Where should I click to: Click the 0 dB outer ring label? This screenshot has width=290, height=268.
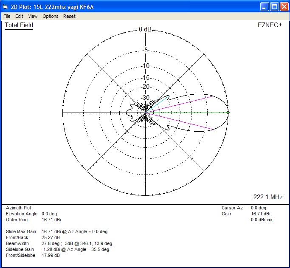tap(145, 30)
